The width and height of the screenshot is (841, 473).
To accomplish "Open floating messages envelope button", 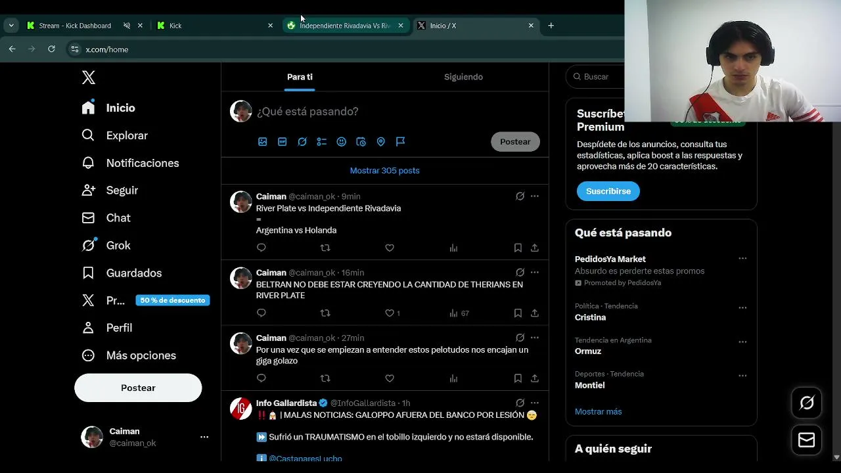I will [807, 440].
